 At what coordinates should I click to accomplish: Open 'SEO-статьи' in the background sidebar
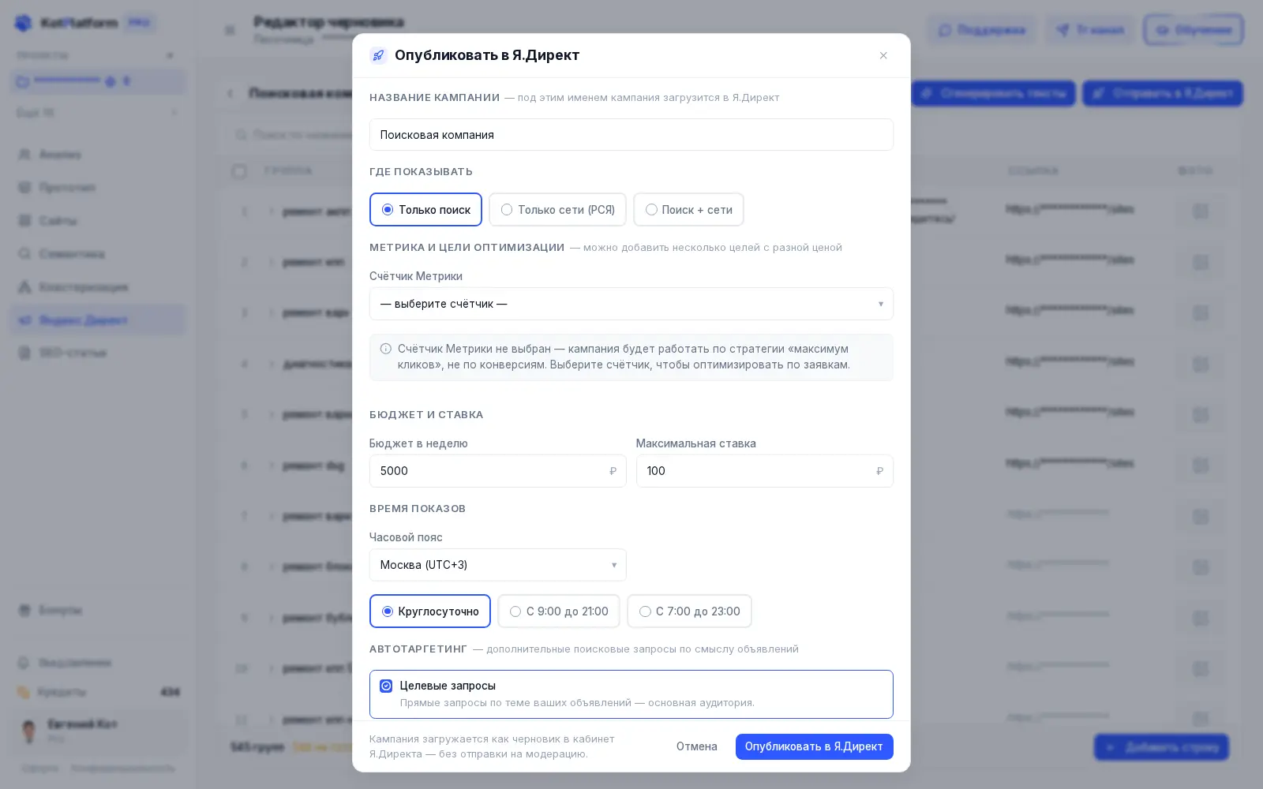(x=98, y=353)
